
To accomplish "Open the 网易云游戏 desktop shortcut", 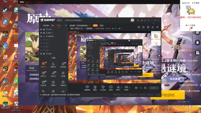I will coord(5,105).
